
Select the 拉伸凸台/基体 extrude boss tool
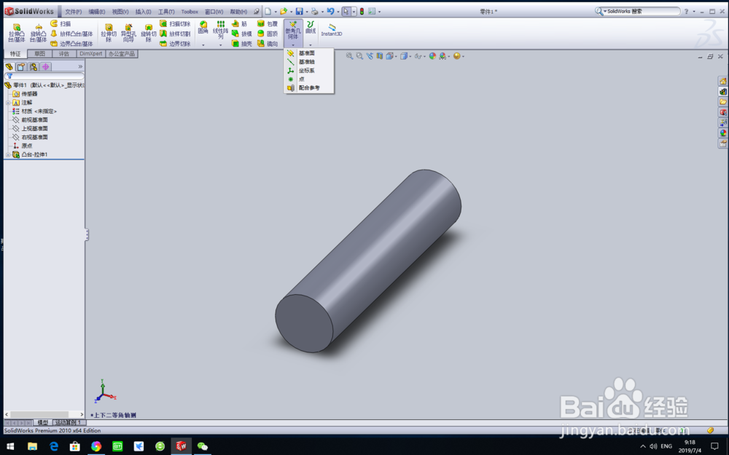coord(16,33)
